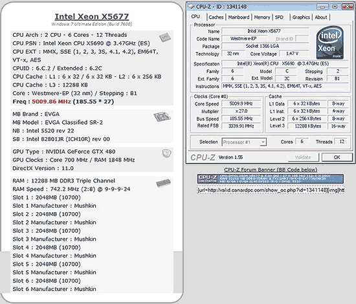Screen dimensions: 356x304
Task: Click the motherboard icon beside MB Brand
Action: (162, 117)
